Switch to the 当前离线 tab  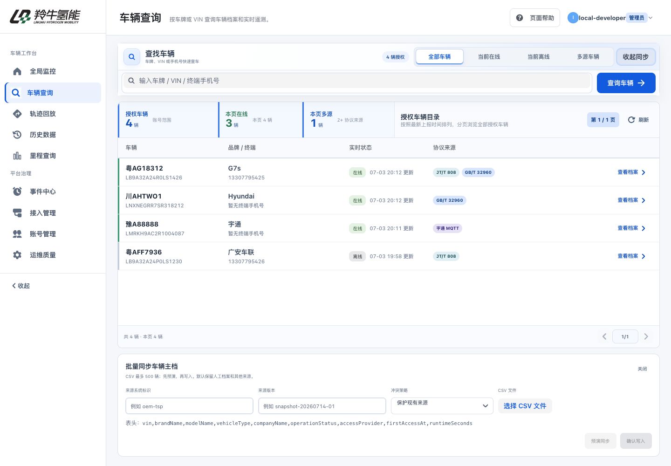coord(538,57)
